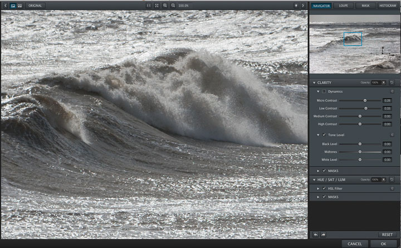Click the blue viewport box in navigator

pos(353,39)
